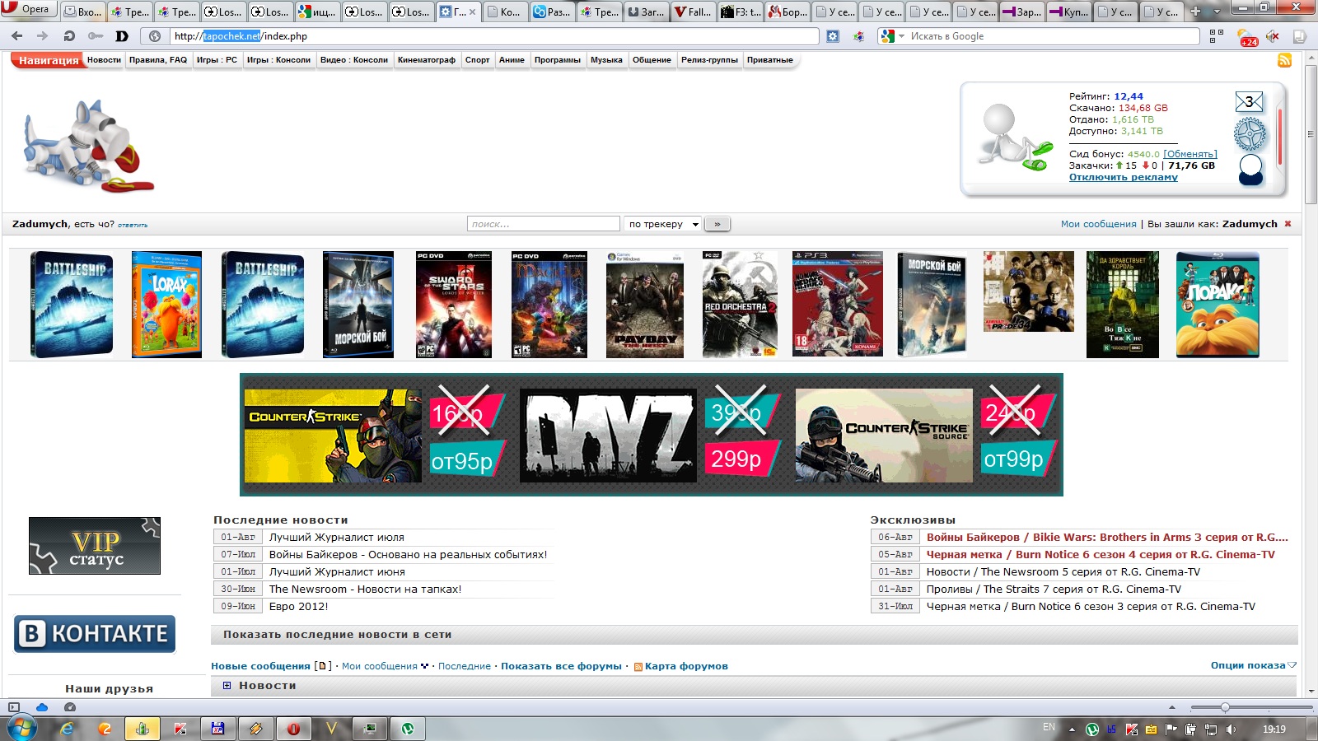
Task: Click the page icon at the toolbar's end
Action: click(1299, 36)
